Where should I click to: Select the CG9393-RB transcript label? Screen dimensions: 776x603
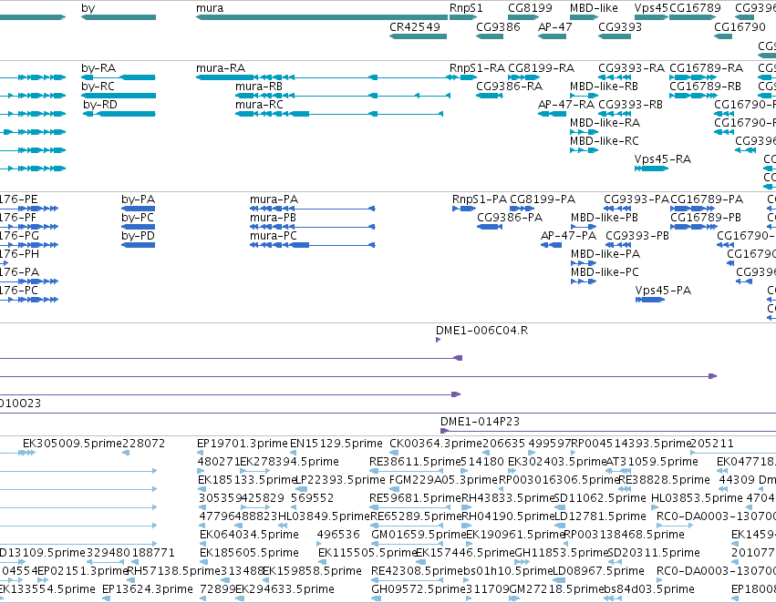(630, 104)
